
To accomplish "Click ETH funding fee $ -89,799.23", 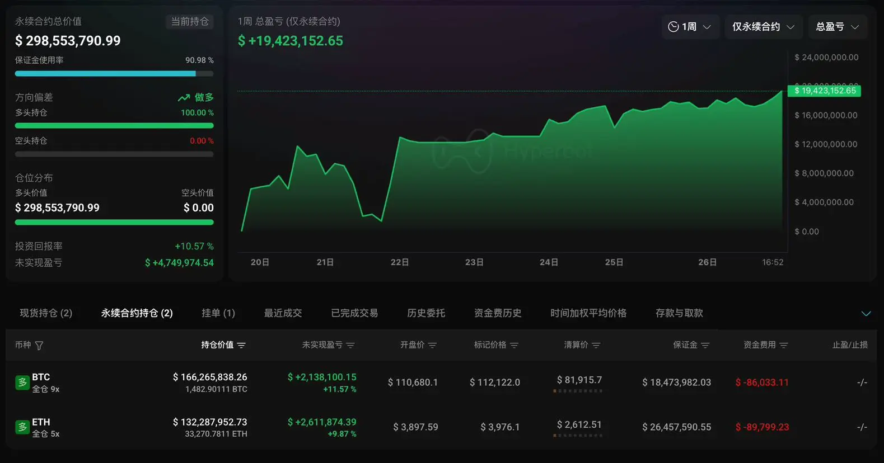I will (x=762, y=427).
